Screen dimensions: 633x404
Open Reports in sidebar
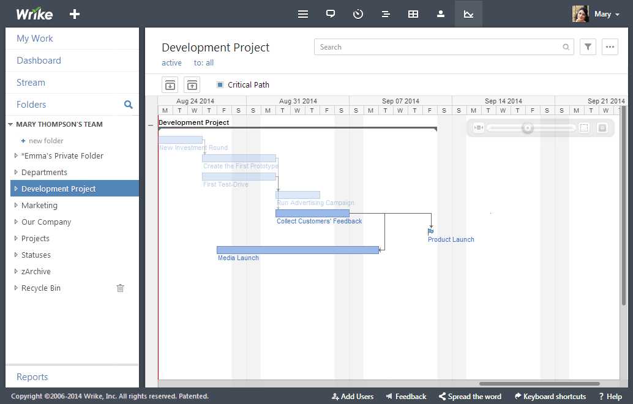(32, 377)
